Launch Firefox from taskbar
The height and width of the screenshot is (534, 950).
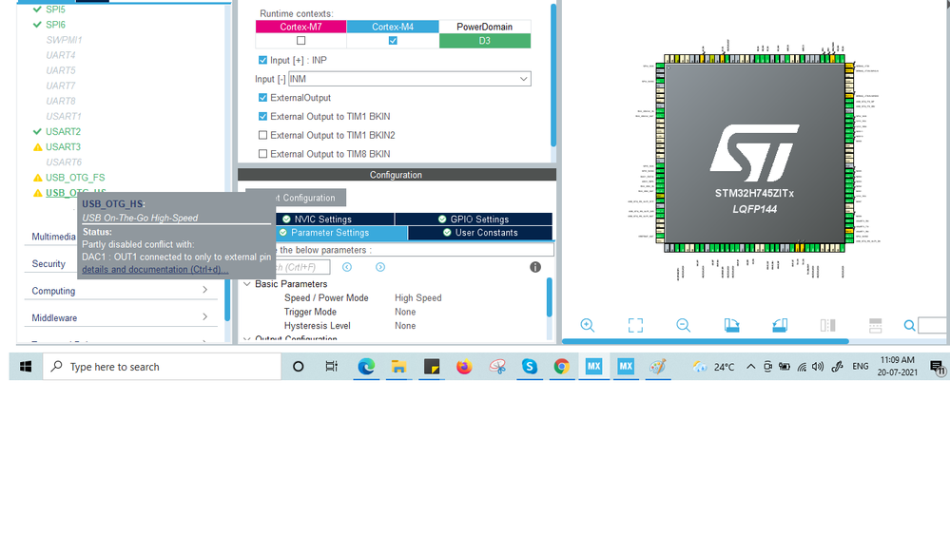(464, 366)
